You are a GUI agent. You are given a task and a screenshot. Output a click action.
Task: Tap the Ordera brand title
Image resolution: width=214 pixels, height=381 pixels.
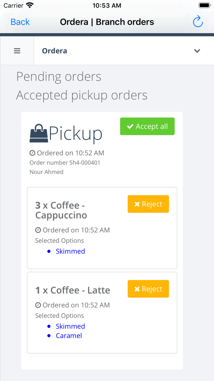point(55,51)
